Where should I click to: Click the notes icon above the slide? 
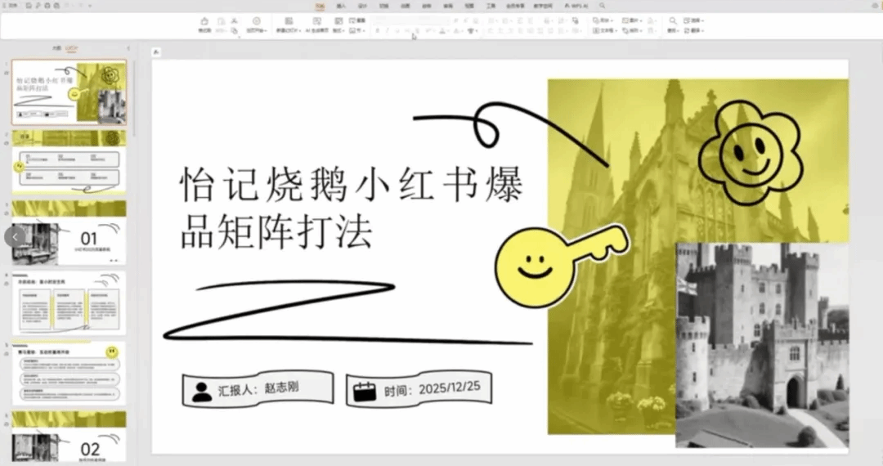click(x=156, y=52)
